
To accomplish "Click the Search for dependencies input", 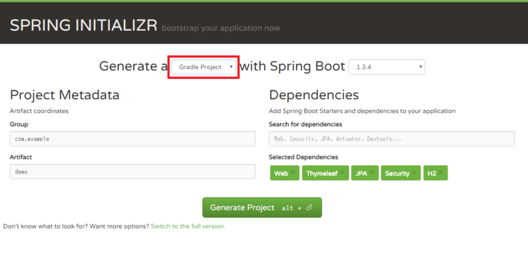I will click(x=392, y=139).
